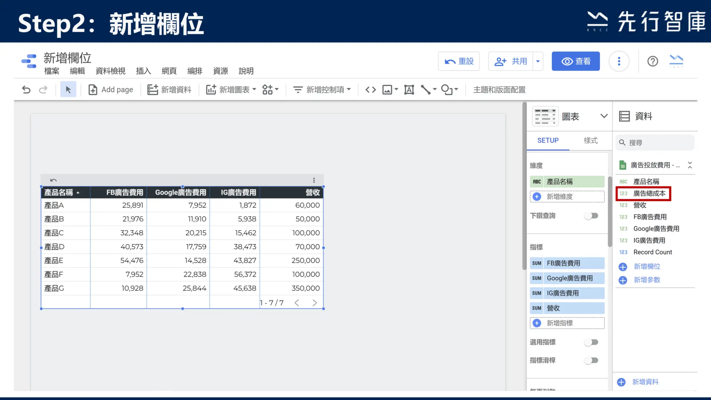This screenshot has width=711, height=400.
Task: Click the account avatar icon
Action: click(x=676, y=61)
